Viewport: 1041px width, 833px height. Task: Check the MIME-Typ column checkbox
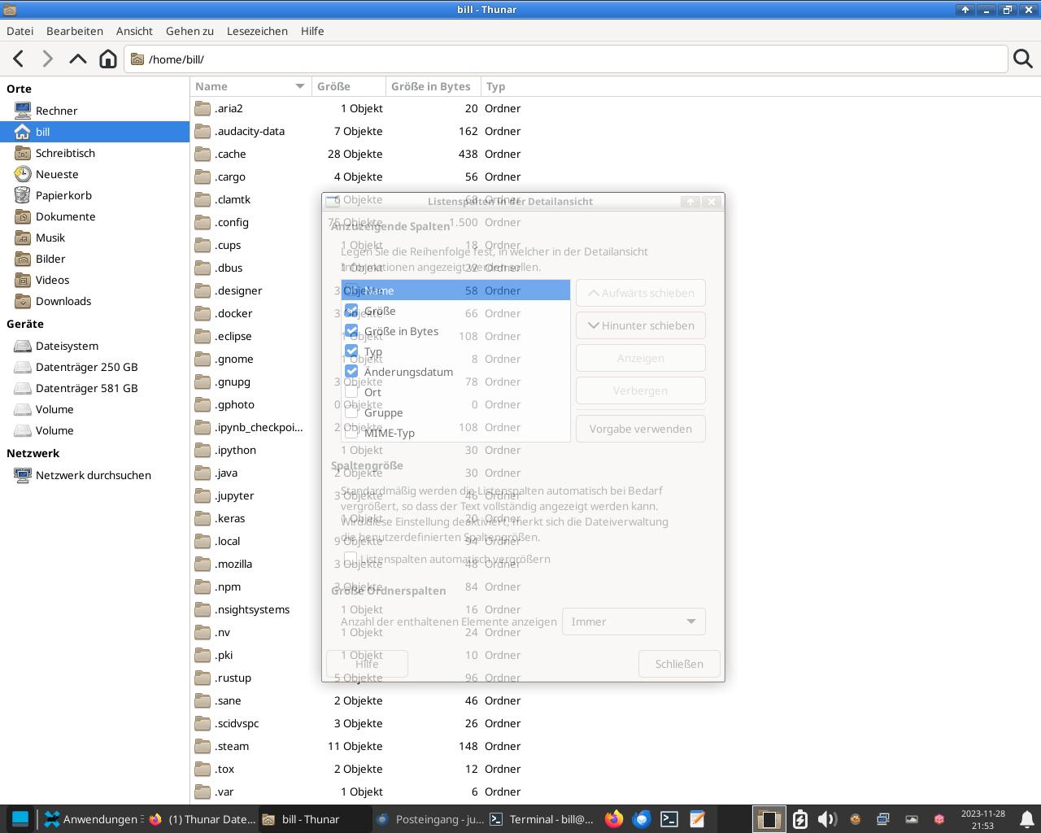351,433
